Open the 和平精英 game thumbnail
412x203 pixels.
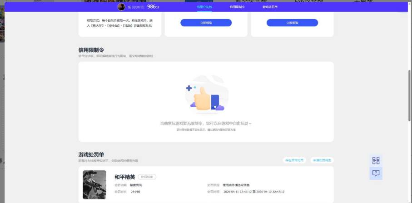pos(94,185)
